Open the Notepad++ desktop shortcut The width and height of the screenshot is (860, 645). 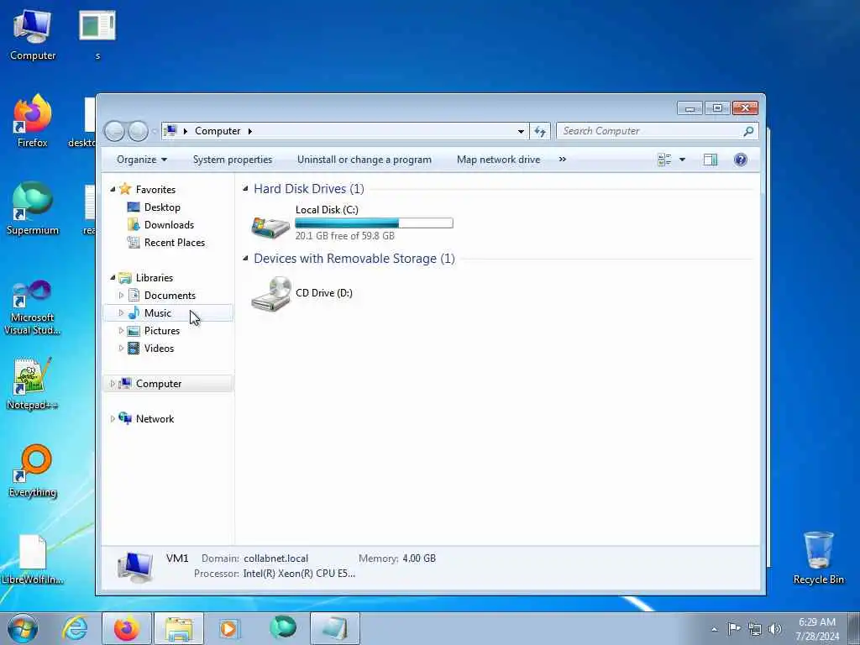click(x=33, y=384)
